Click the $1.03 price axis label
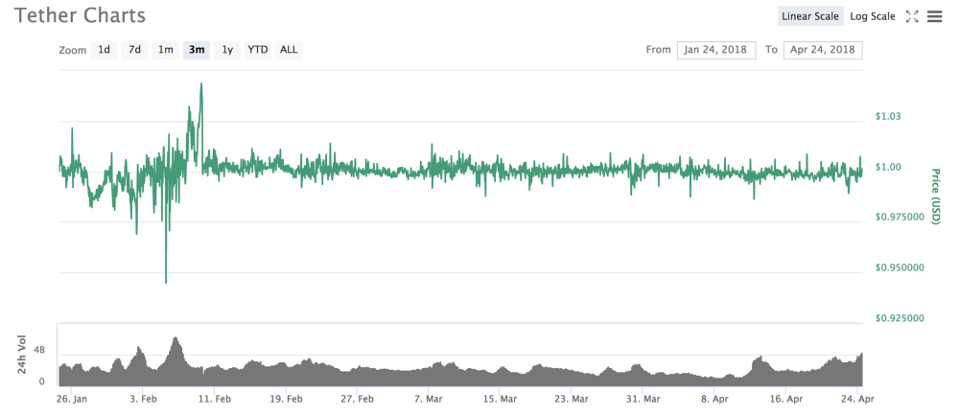Screen dimensions: 959x416 click(x=888, y=116)
